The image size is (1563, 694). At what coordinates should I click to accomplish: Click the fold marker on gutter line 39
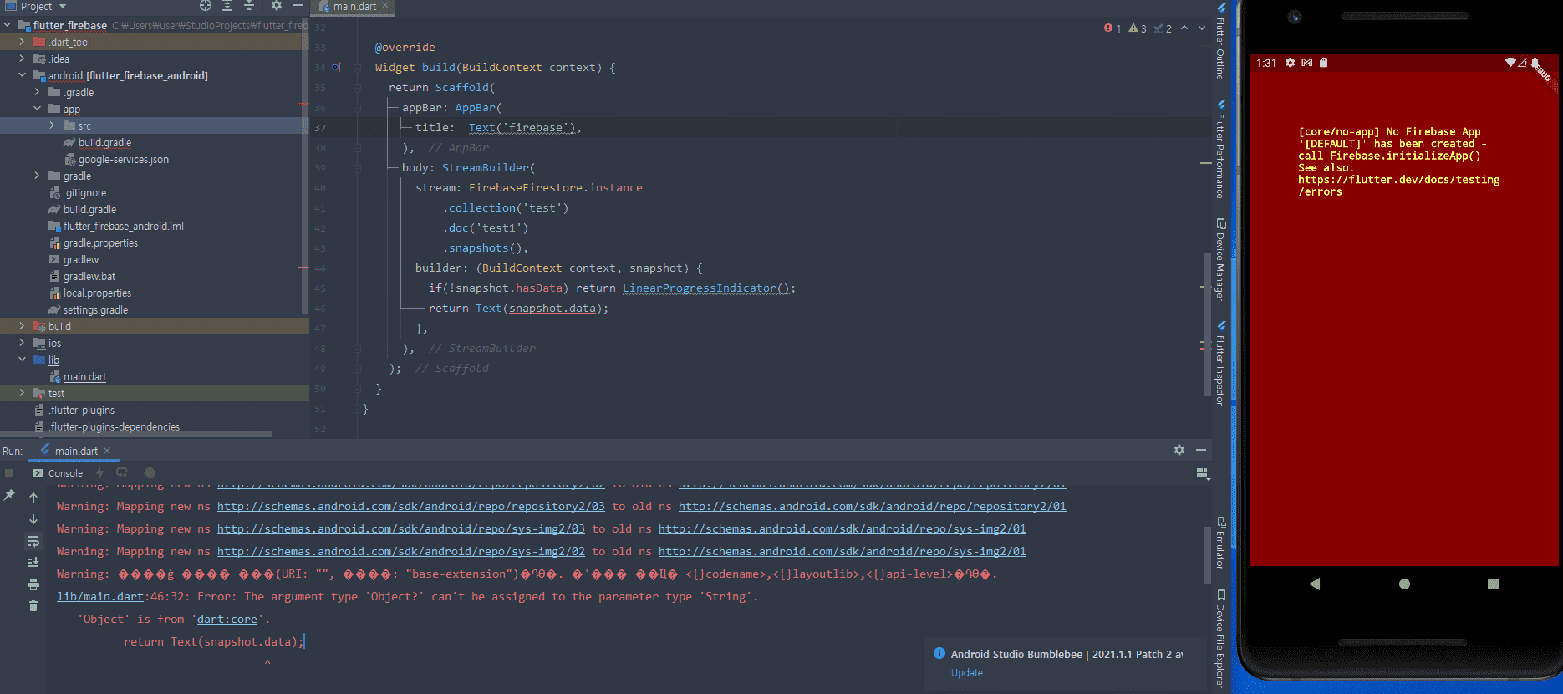pyautogui.click(x=357, y=168)
